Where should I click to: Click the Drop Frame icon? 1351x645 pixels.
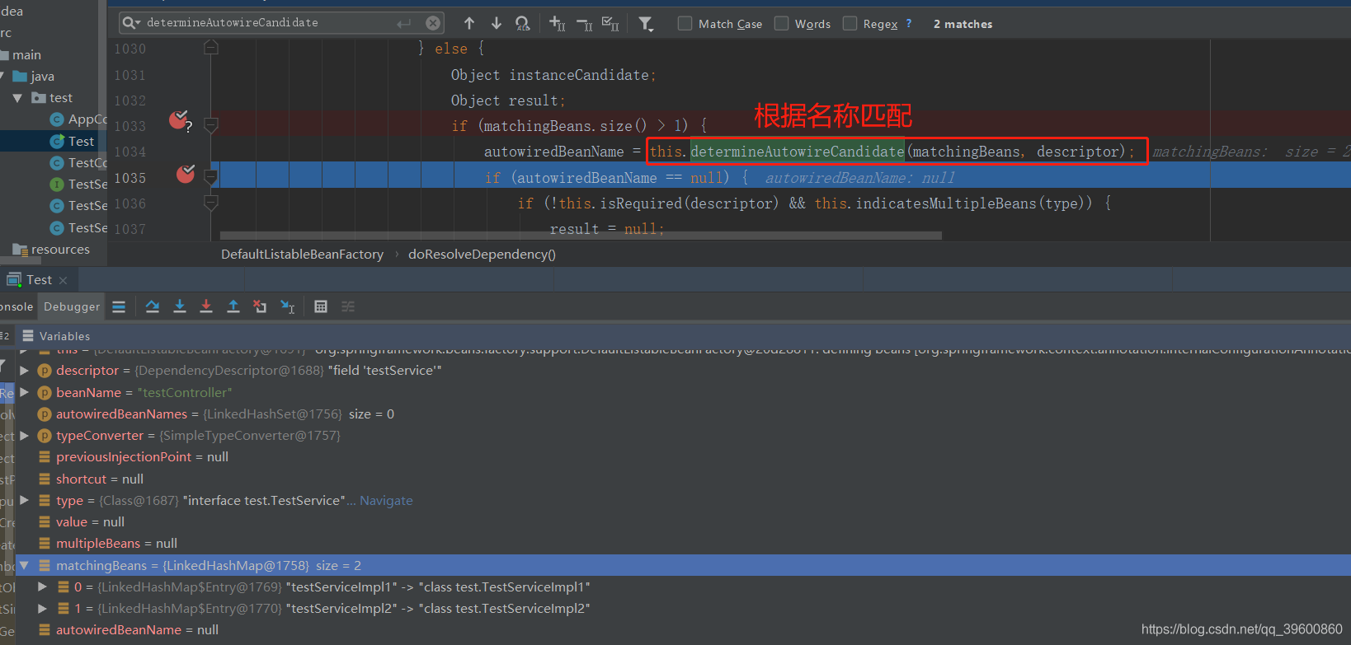260,306
